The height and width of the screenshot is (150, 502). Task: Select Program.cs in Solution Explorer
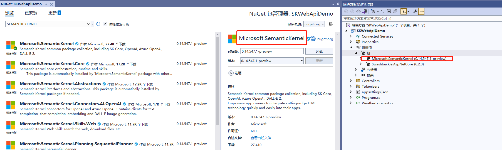(x=371, y=98)
